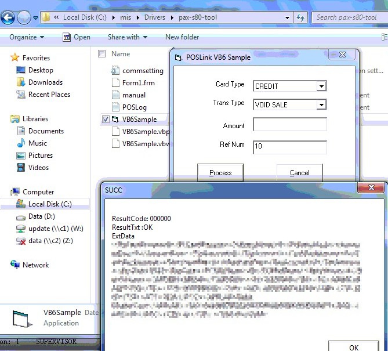
Task: Click the disconnected data (Z:) drive icon
Action: pos(21,241)
